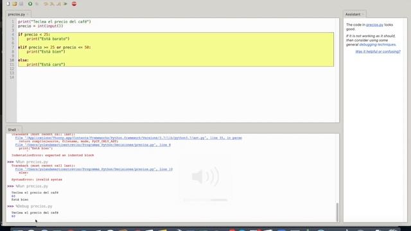Click line number 1 in the gutter
The image size is (411, 231).
pos(13,21)
